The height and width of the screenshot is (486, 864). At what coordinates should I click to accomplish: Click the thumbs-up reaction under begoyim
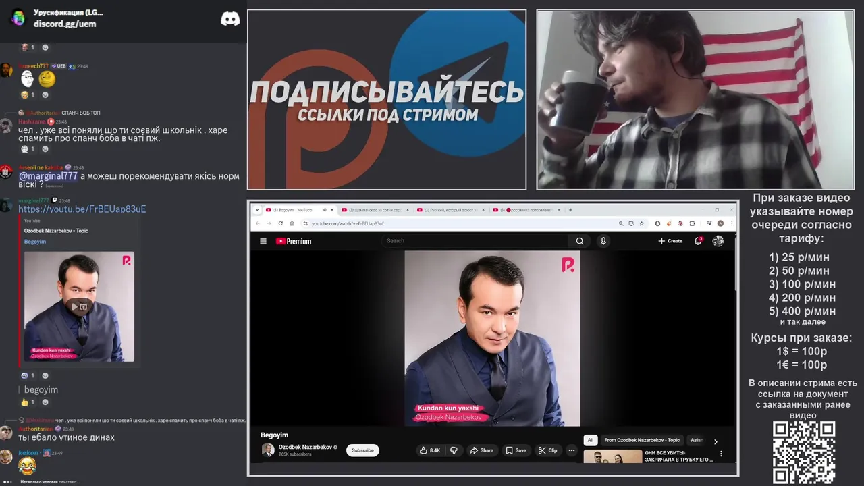(28, 402)
